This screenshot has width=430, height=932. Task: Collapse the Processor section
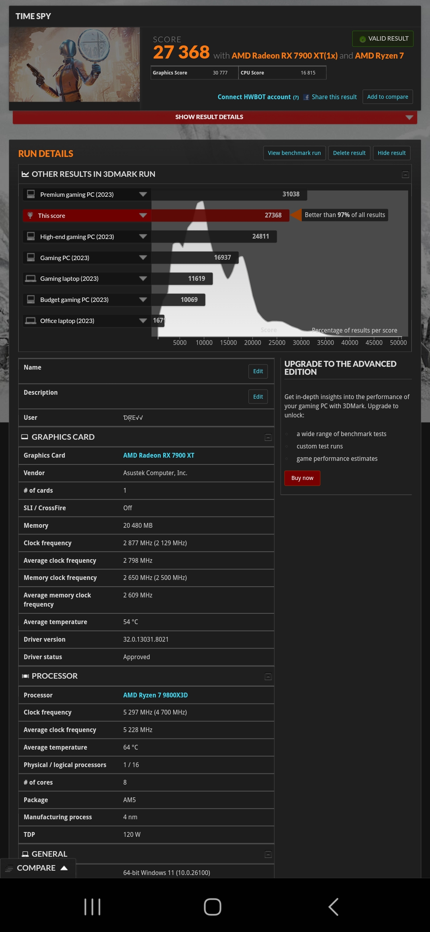coord(268,676)
